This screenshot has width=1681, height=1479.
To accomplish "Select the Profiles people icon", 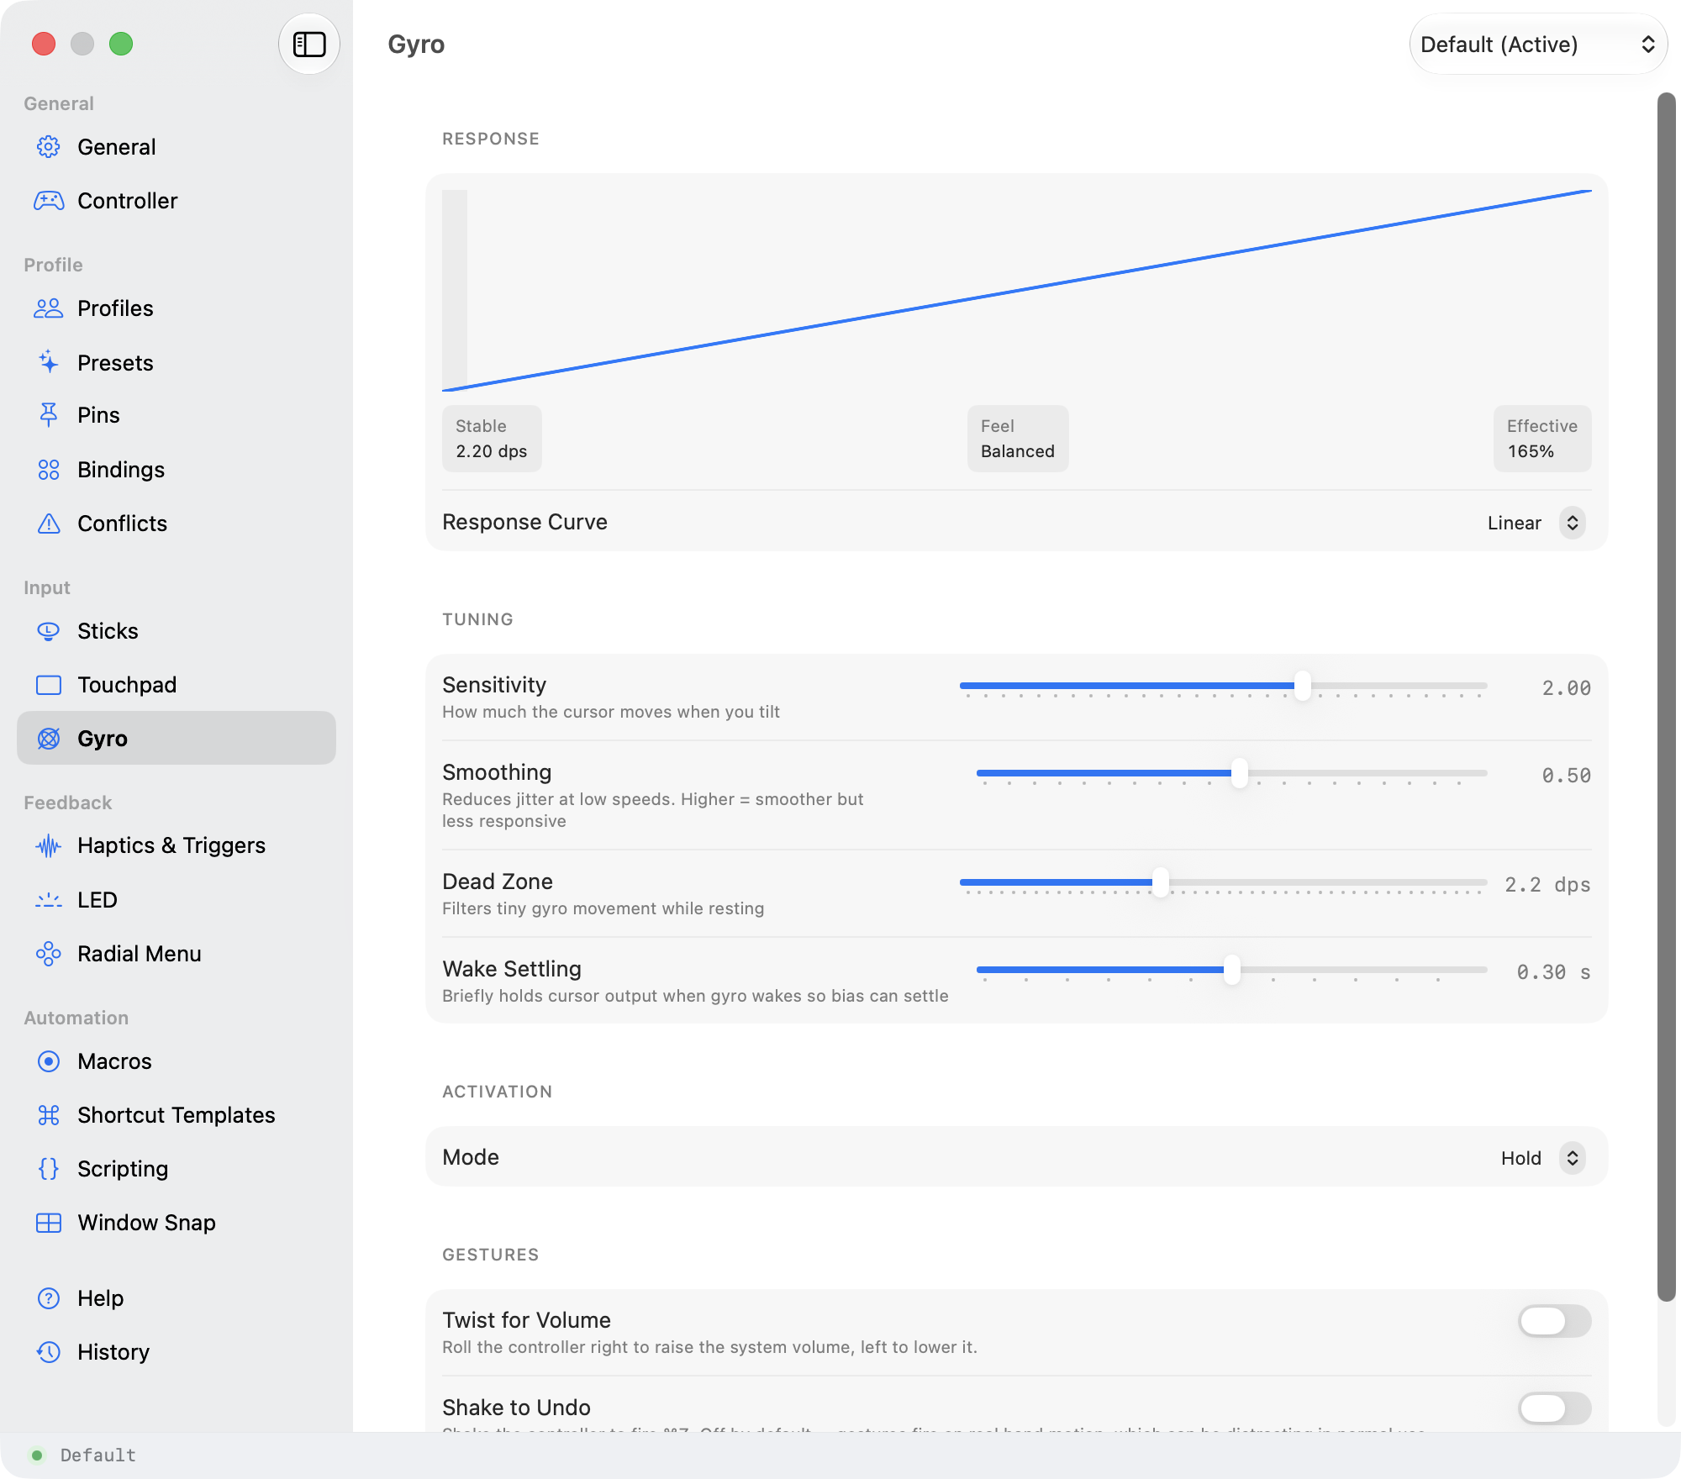I will pyautogui.click(x=49, y=308).
